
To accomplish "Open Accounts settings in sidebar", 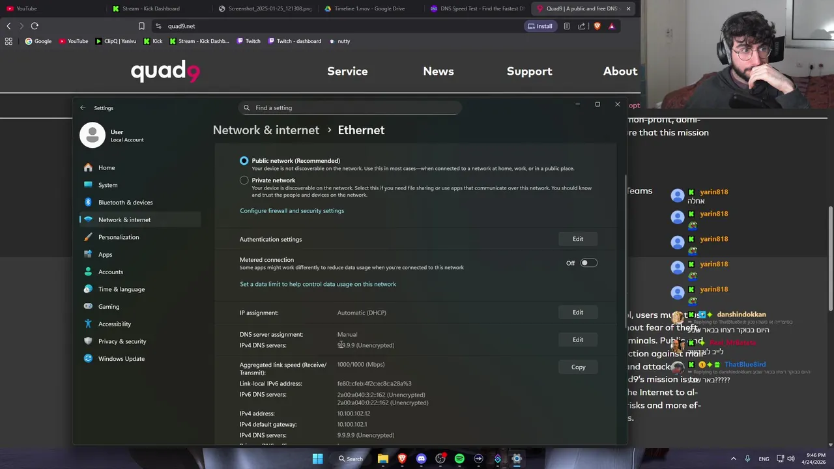I will (140, 272).
